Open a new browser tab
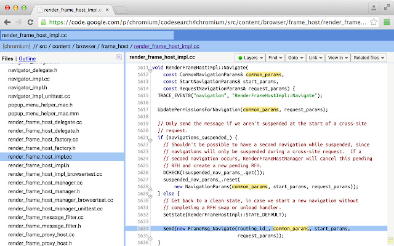The image size is (394, 246). click(121, 10)
